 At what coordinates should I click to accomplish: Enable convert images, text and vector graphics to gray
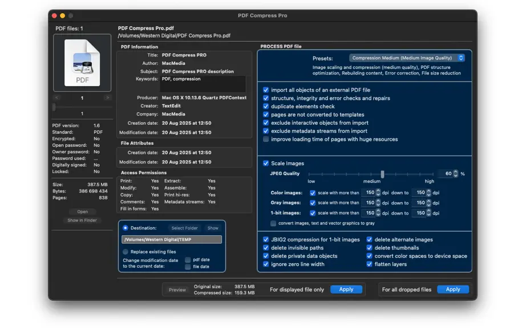(x=273, y=223)
